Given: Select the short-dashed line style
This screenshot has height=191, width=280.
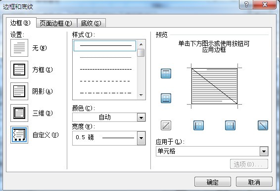Looking at the screenshot, I should 105,69.
